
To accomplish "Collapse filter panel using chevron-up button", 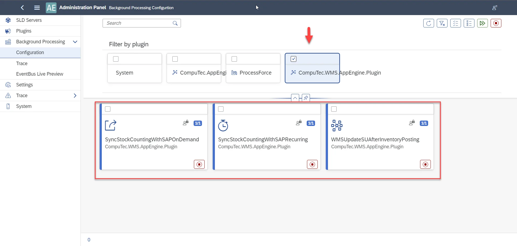I will [295, 98].
